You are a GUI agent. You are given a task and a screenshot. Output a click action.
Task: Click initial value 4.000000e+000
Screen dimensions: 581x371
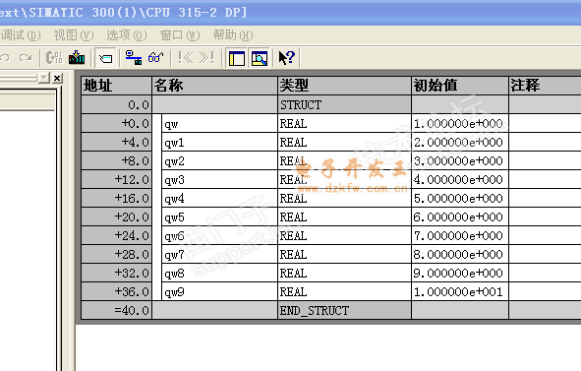(460, 179)
